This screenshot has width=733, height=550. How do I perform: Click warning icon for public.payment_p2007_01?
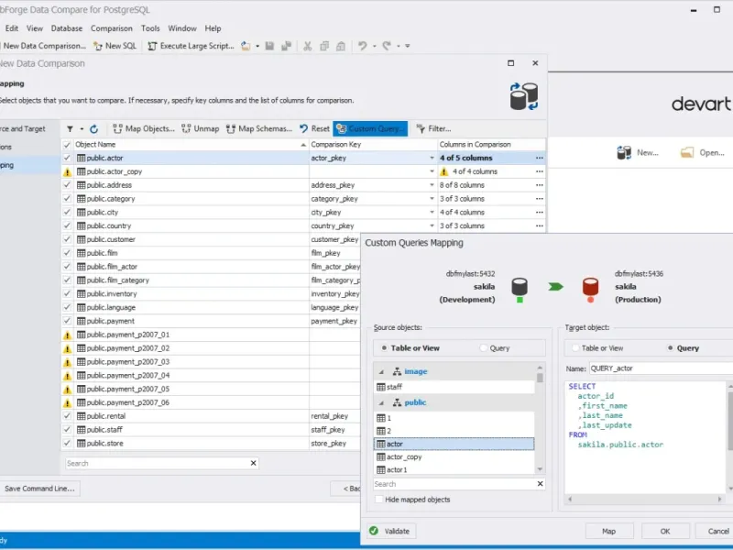tap(67, 335)
